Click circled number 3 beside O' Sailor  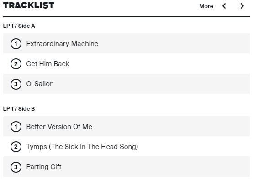(16, 84)
